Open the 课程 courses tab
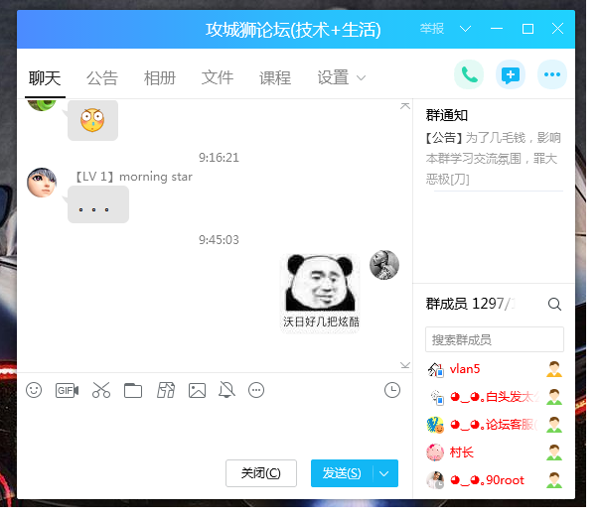600x517 pixels. (x=275, y=78)
